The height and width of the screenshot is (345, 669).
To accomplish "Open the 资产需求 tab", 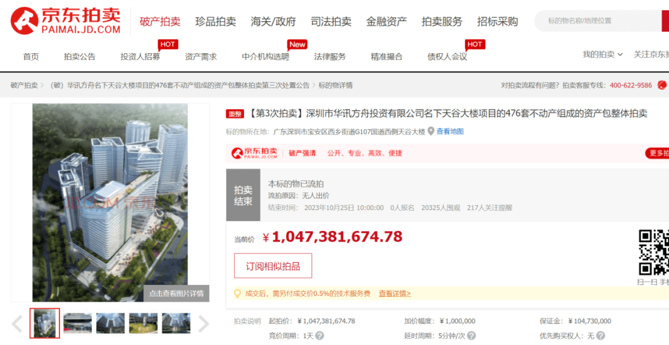I will pos(201,56).
